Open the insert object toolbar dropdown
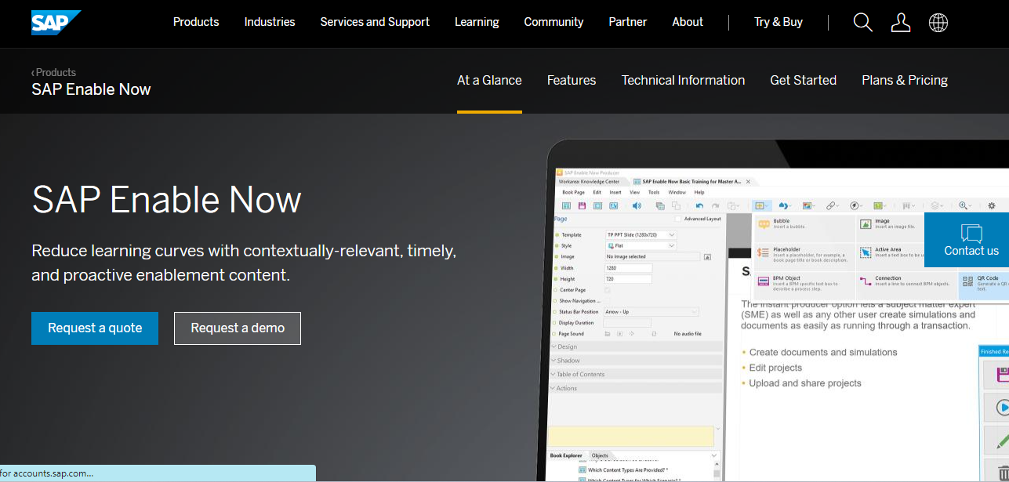 coord(762,205)
